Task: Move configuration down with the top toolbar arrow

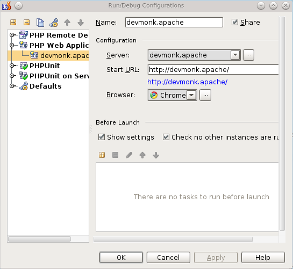Action: point(81,23)
